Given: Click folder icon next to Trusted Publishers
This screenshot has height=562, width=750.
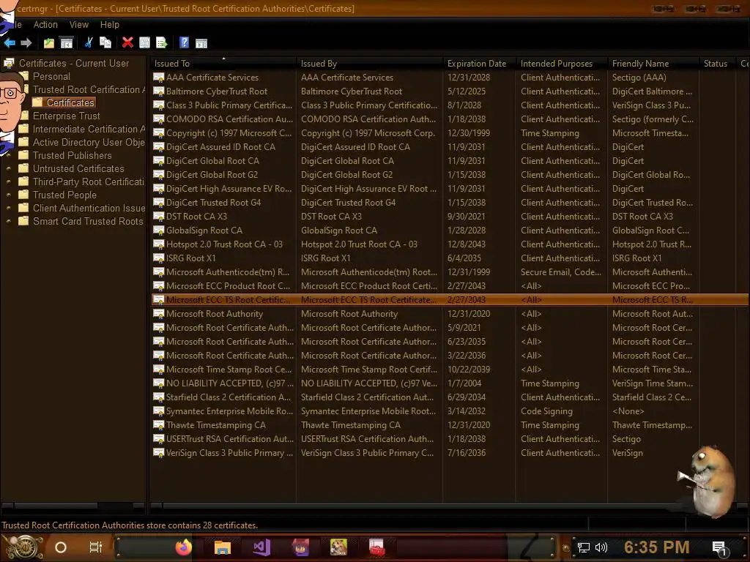Looking at the screenshot, I should pyautogui.click(x=23, y=155).
